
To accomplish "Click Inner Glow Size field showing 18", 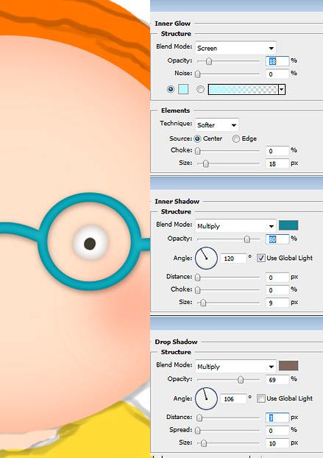I will point(277,164).
